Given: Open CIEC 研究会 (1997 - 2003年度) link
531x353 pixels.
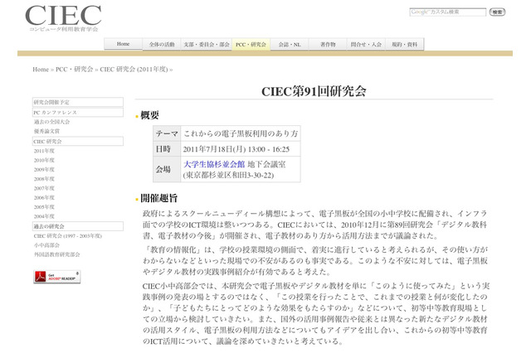Looking at the screenshot, I should coord(68,235).
